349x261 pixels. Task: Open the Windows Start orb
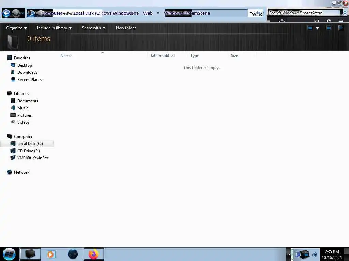[x=9, y=254]
